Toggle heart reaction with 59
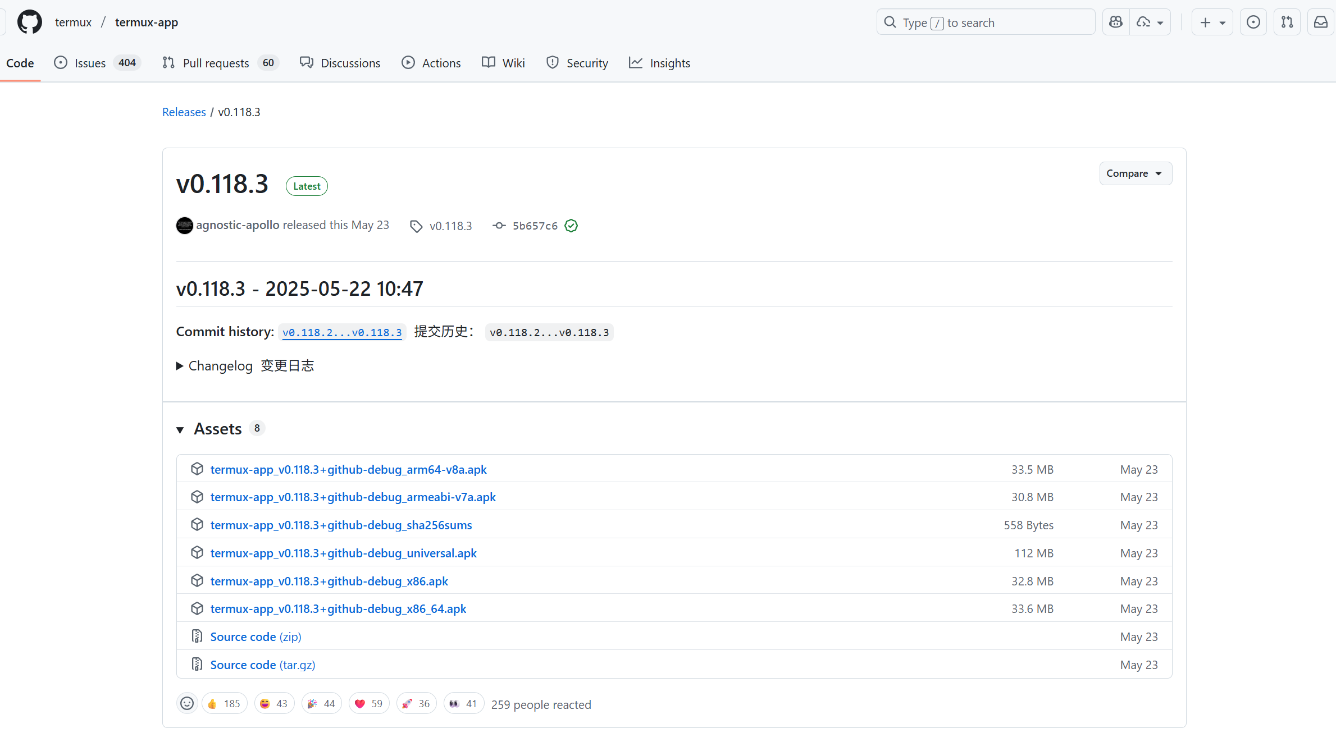 coord(369,704)
